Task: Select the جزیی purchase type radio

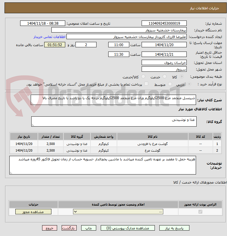Action: pos(189,84)
